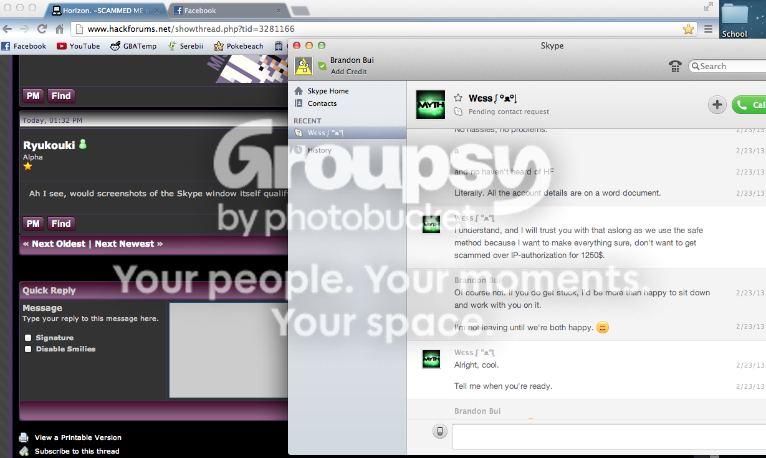Image resolution: width=766 pixels, height=458 pixels.
Task: Reload the page in Chrome
Action: (42, 29)
